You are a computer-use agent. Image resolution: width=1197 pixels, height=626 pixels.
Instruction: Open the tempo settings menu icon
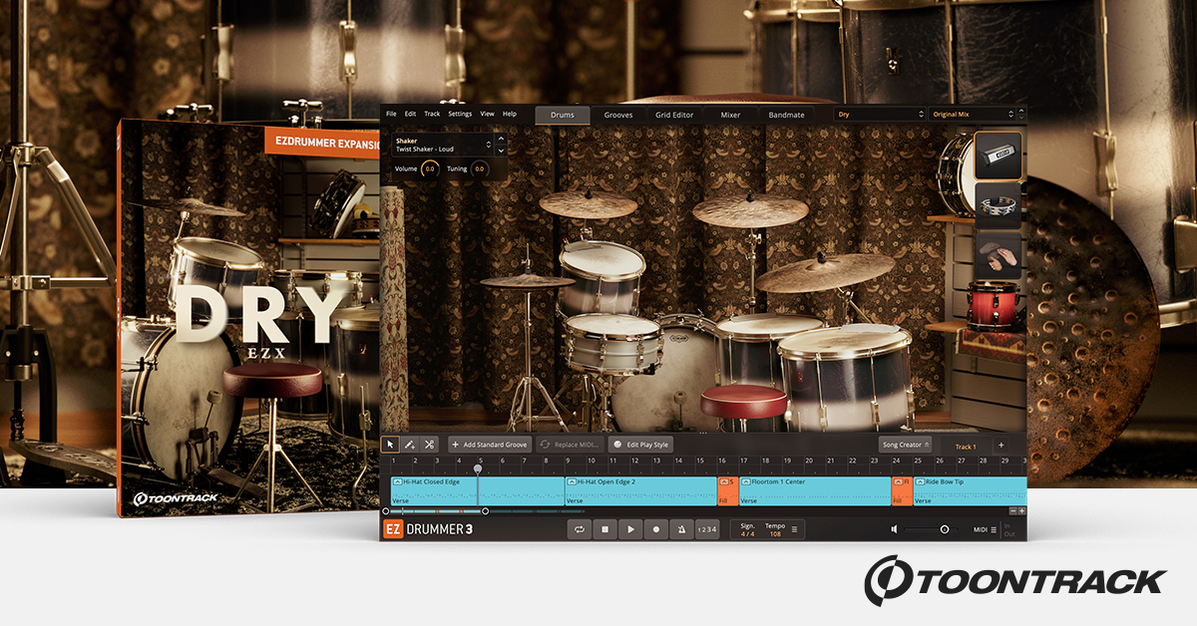click(795, 529)
